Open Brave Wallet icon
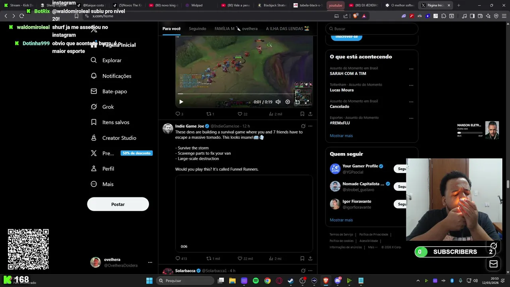Viewport: 510px width, 287px height. click(x=480, y=16)
